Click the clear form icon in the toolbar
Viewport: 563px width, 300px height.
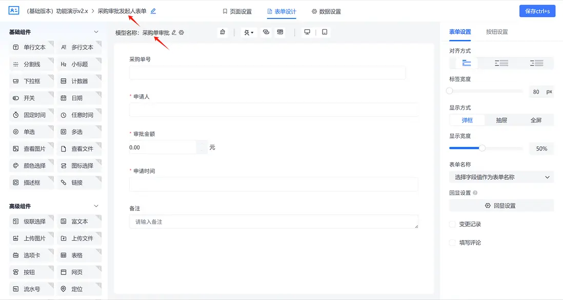click(x=222, y=32)
